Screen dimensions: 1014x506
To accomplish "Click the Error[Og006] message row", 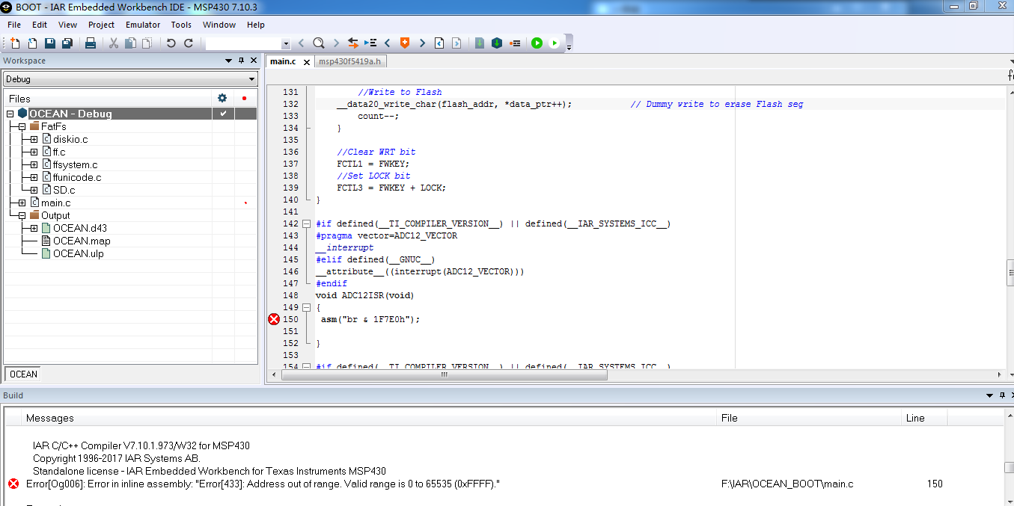I will click(x=503, y=484).
